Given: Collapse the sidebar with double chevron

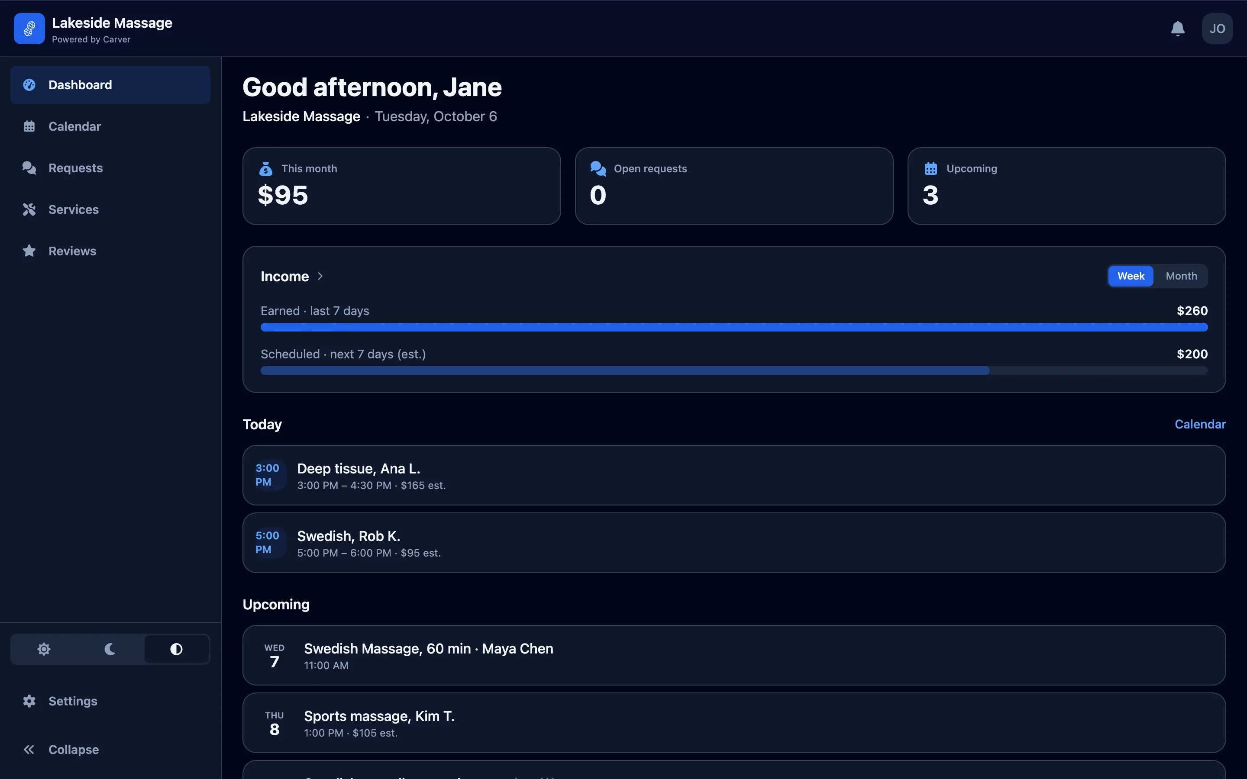Looking at the screenshot, I should (29, 750).
